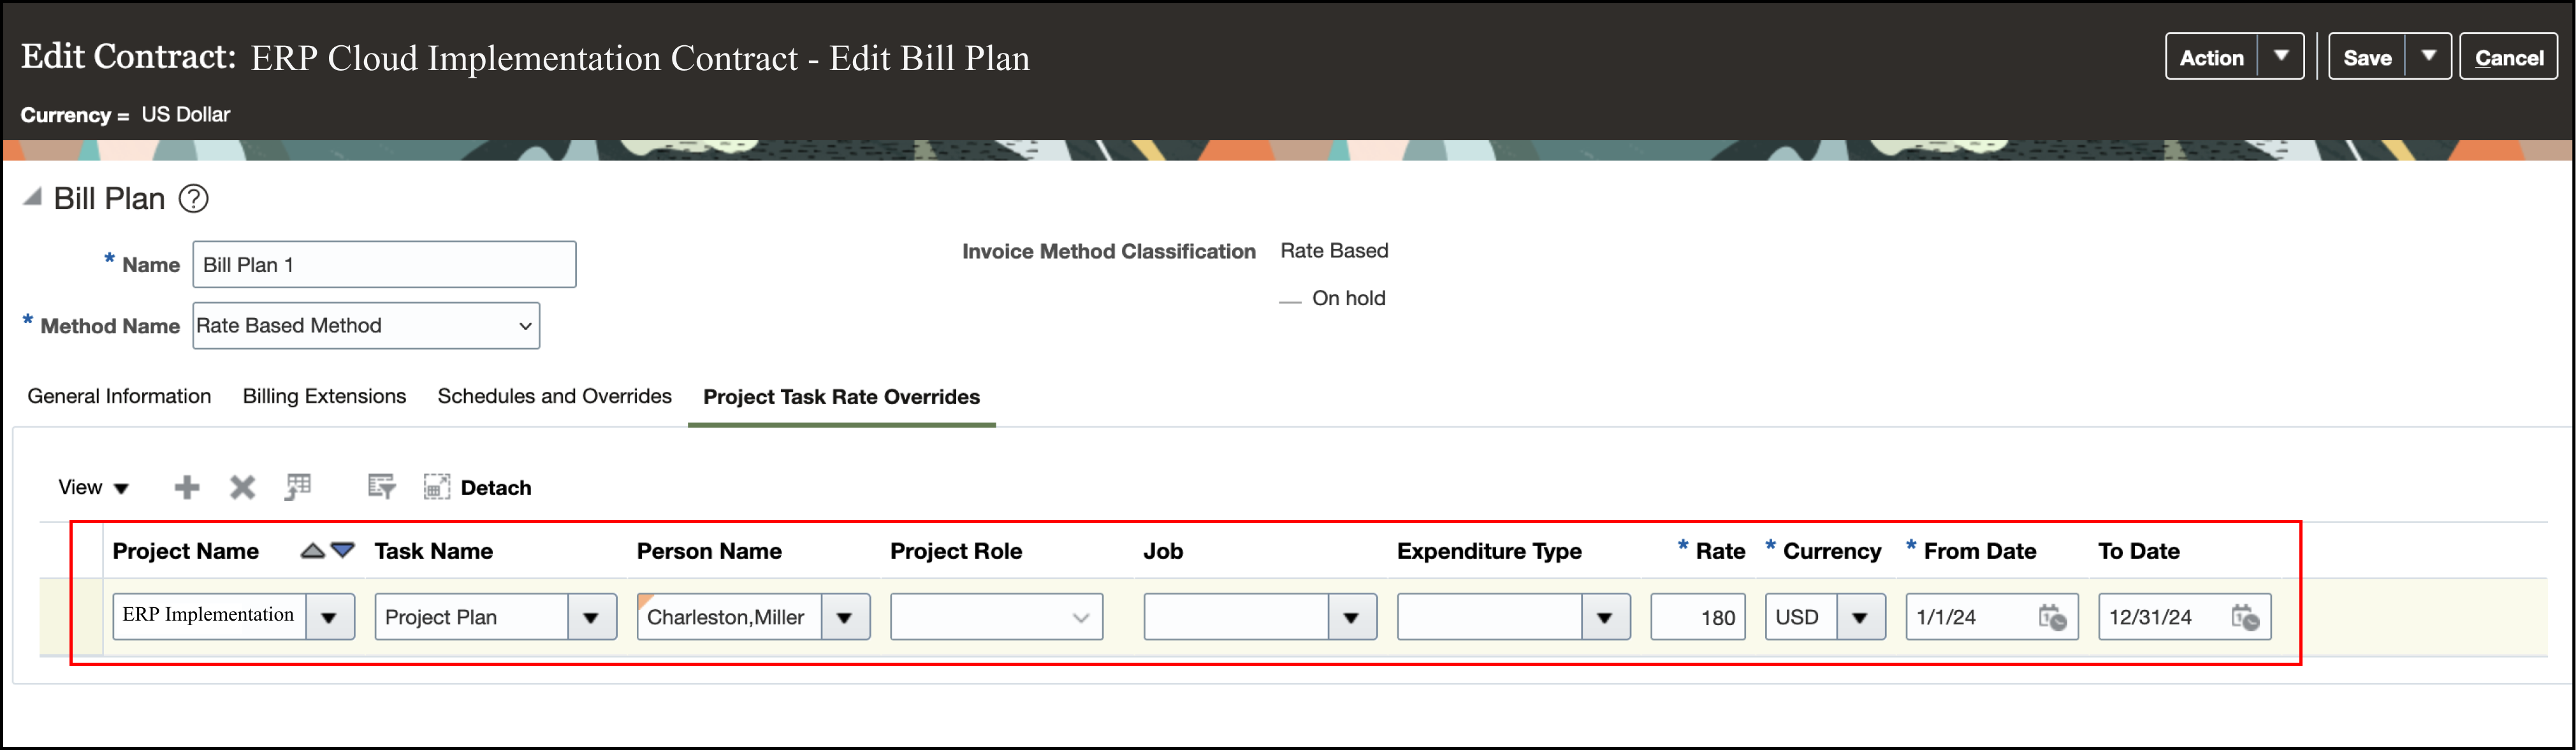The width and height of the screenshot is (2576, 750).
Task: Switch to the Billing Extensions tab
Action: (x=323, y=396)
